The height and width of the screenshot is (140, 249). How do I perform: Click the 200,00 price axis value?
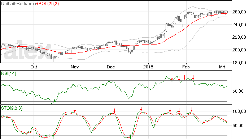pos(239,50)
